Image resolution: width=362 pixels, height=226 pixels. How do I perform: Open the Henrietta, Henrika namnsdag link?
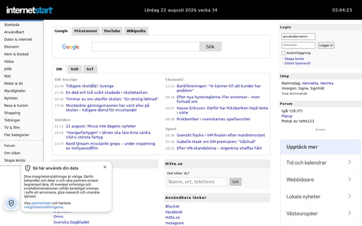click(318, 83)
